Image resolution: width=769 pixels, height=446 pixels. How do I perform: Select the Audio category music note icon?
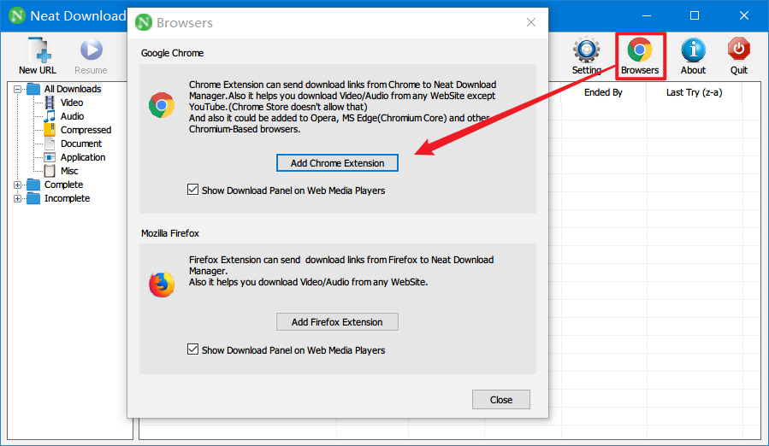tap(50, 116)
